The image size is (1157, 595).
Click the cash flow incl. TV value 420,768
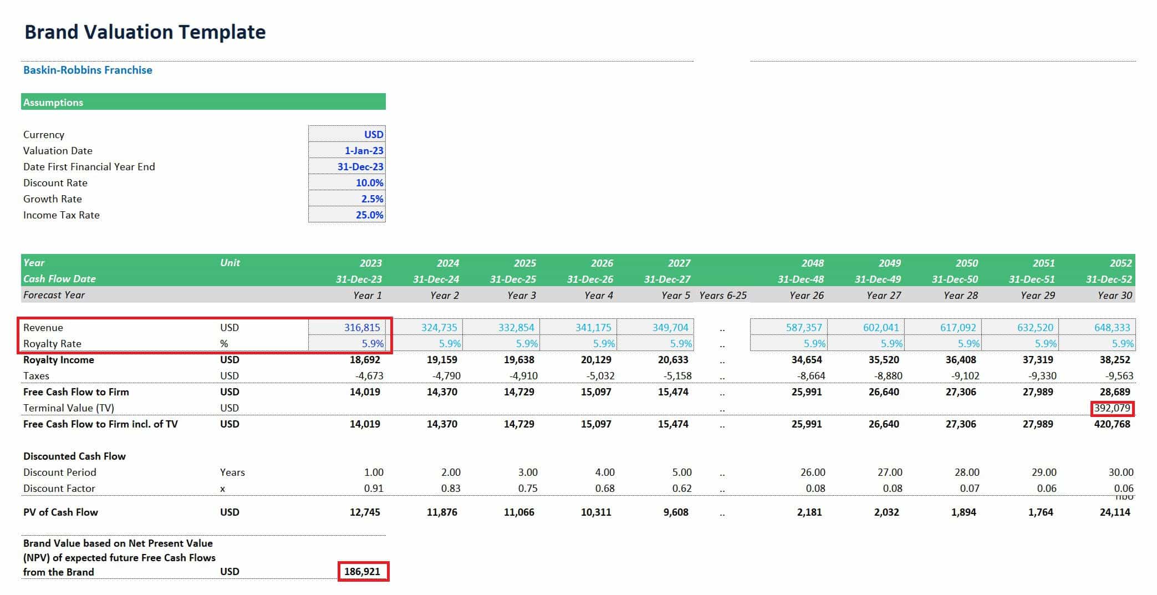coord(1112,424)
